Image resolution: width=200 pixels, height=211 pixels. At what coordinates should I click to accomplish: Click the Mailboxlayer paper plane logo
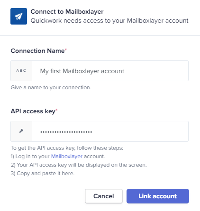click(18, 17)
